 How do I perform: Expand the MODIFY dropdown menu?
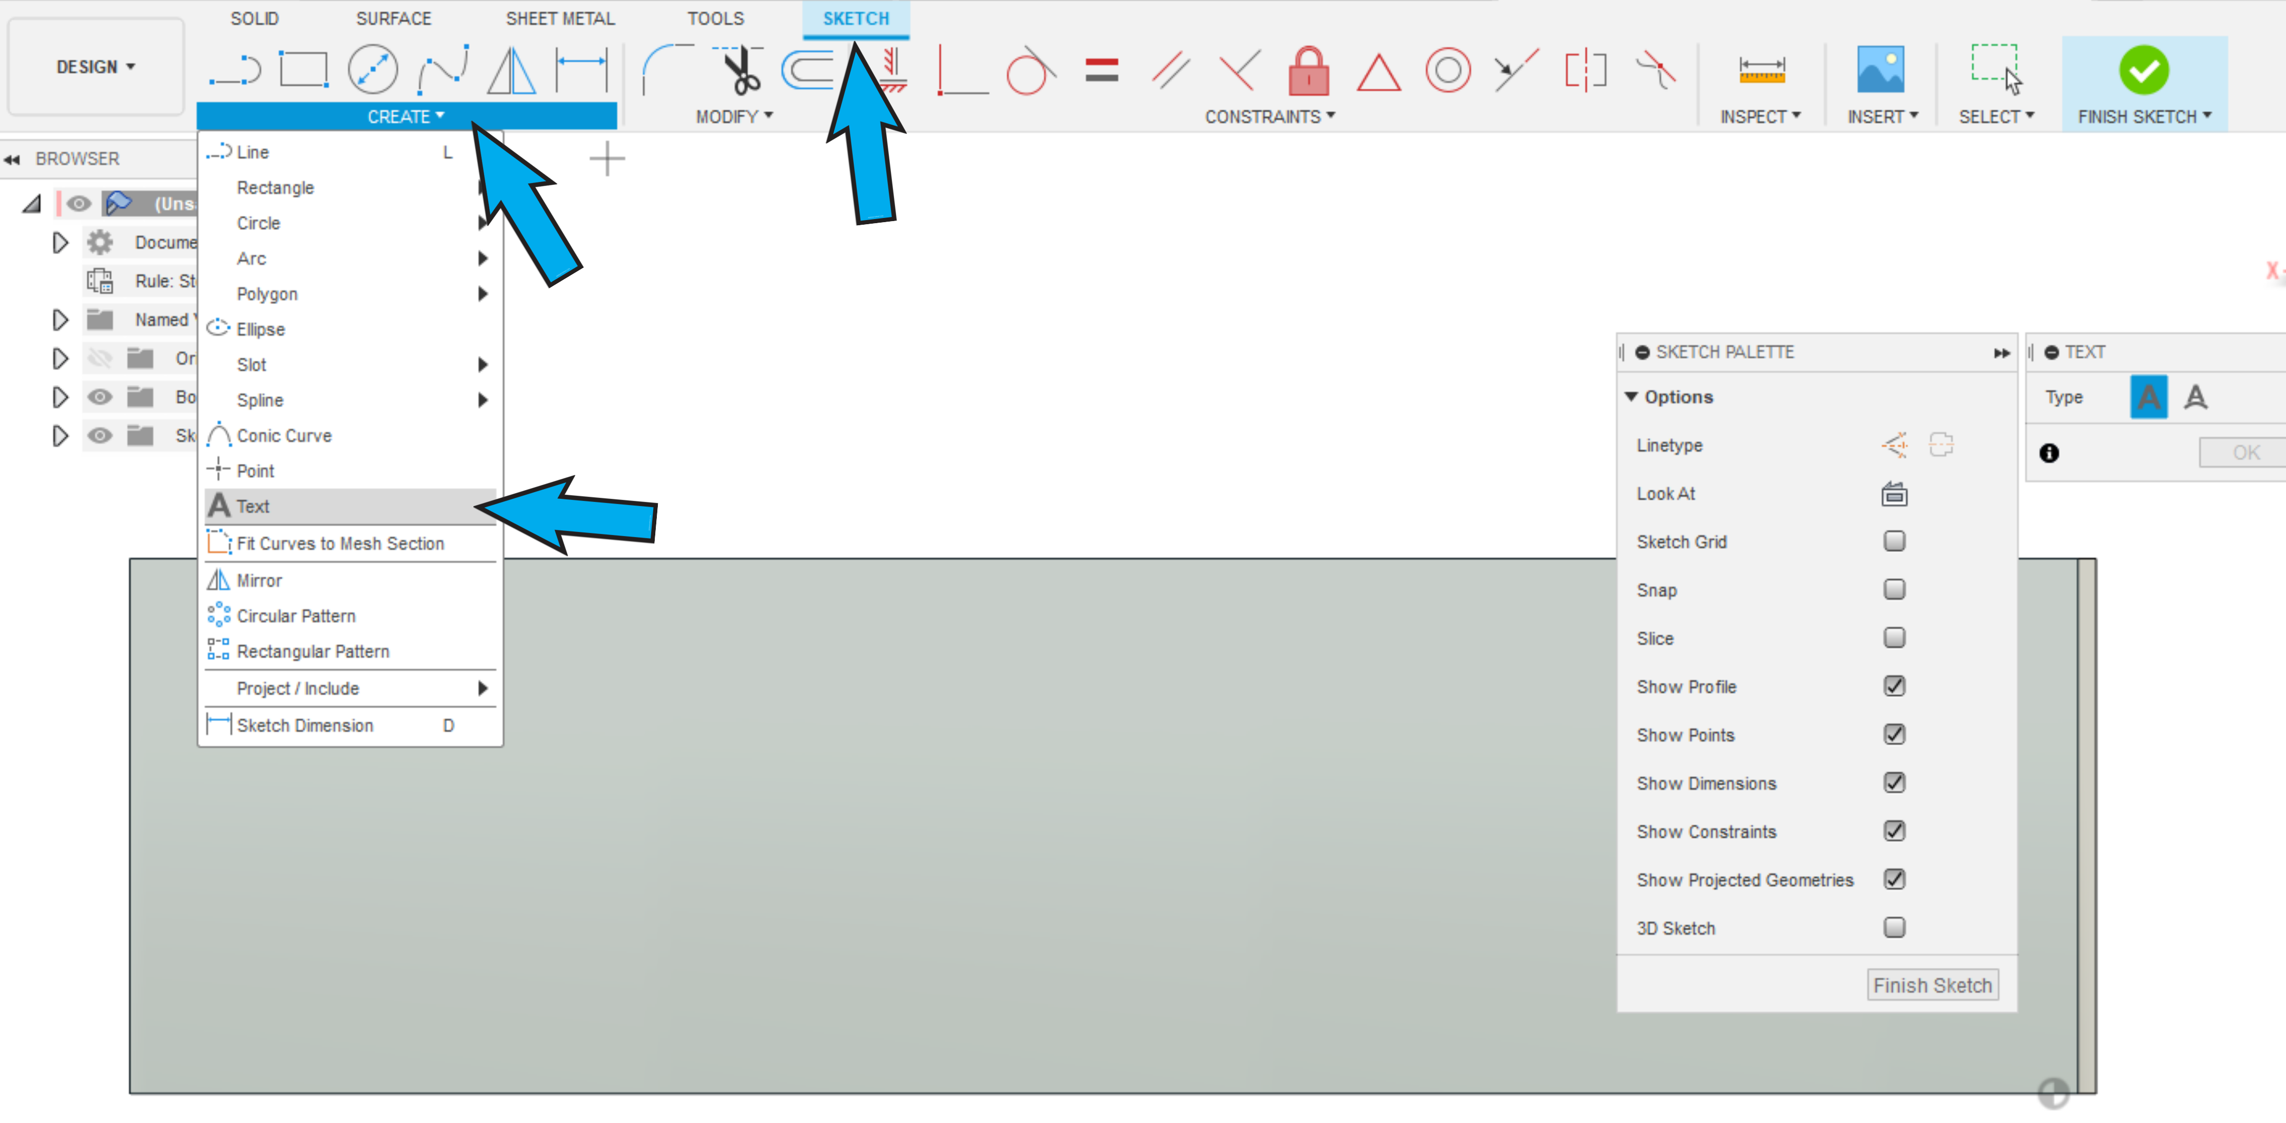[x=734, y=117]
